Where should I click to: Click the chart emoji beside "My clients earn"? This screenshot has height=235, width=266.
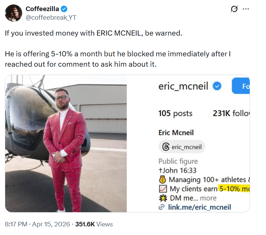(162, 189)
